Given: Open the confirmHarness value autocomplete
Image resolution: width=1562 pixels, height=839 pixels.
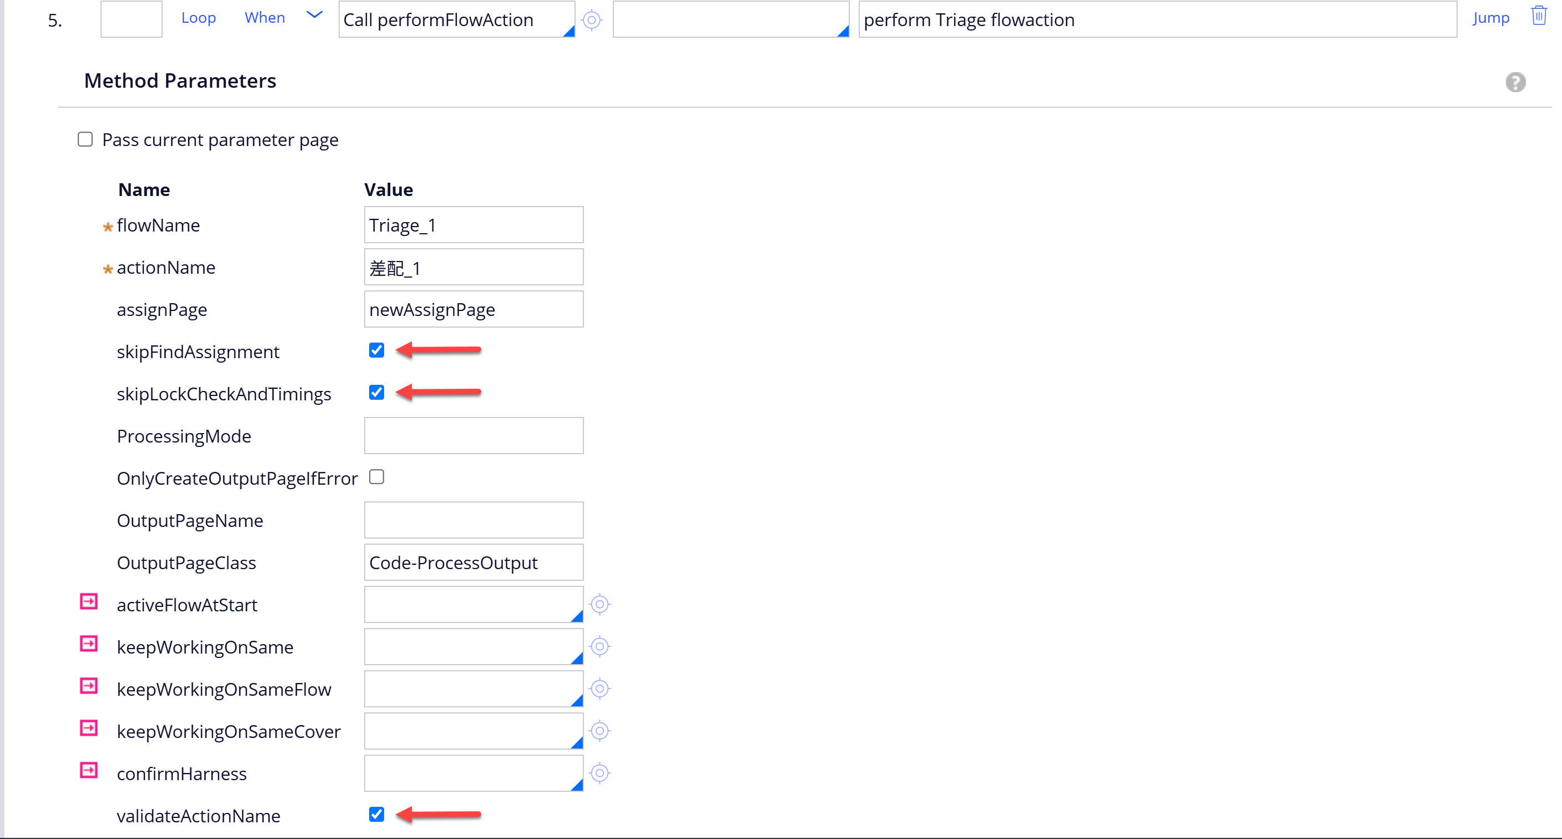Looking at the screenshot, I should pyautogui.click(x=473, y=773).
